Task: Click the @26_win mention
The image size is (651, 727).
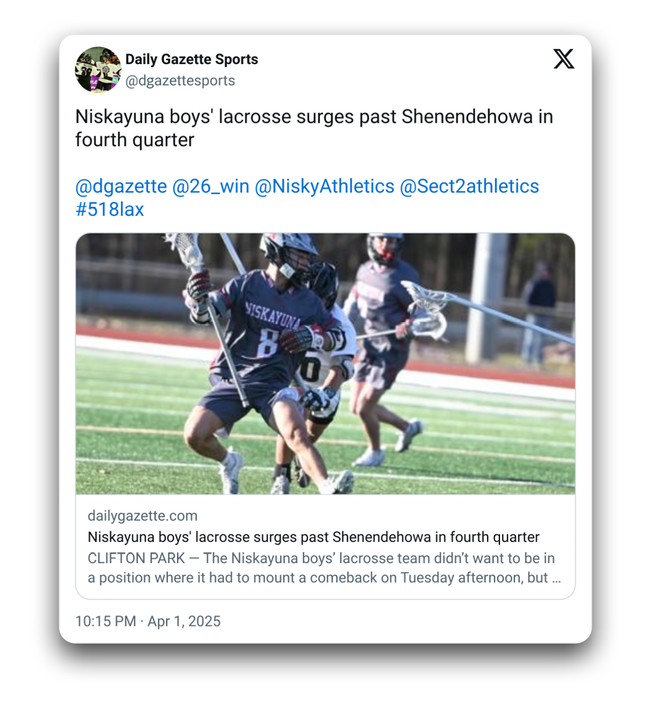Action: (x=210, y=186)
